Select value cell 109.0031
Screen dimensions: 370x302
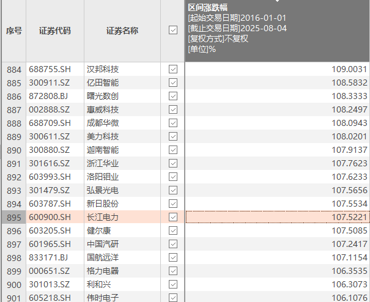point(277,69)
